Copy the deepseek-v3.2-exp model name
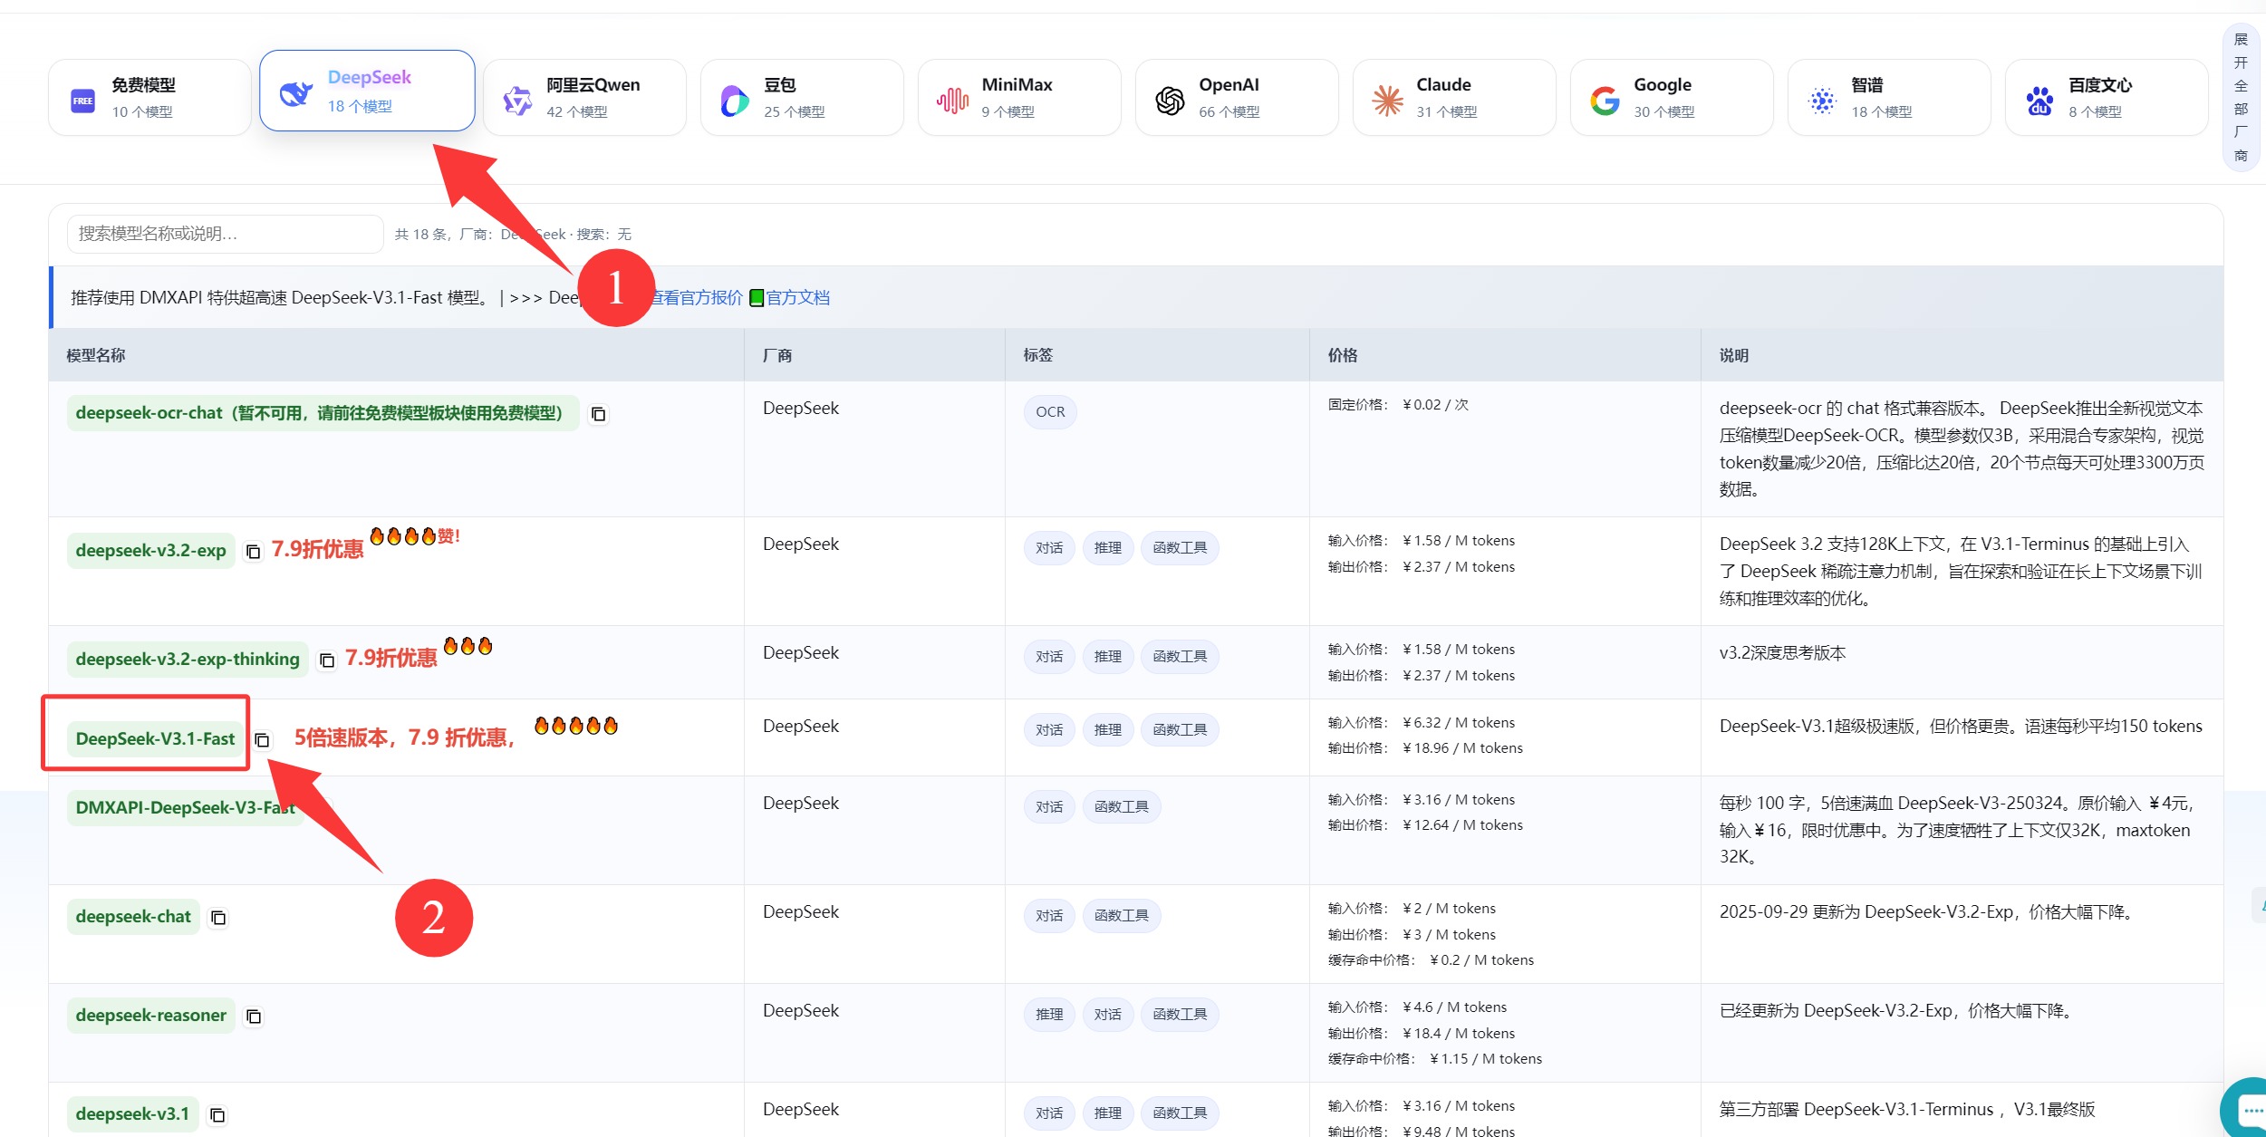Screen dimensions: 2266x1137 (254, 551)
